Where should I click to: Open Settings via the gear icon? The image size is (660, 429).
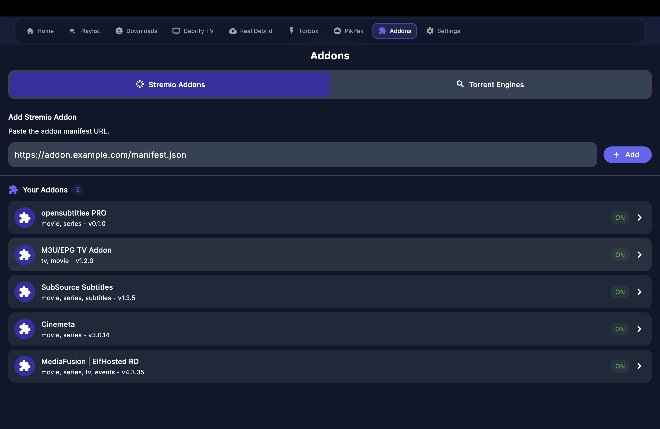[x=430, y=31]
